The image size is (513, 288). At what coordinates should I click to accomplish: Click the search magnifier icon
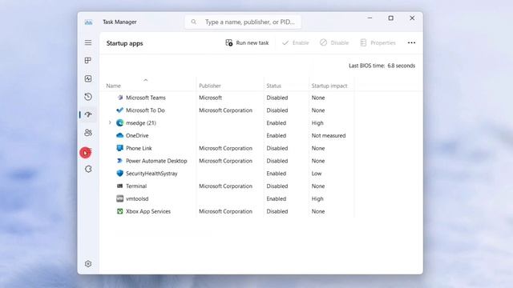tap(194, 22)
